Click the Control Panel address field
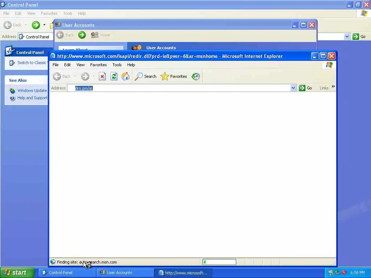Viewport: 371px width, 278px height. point(36,37)
